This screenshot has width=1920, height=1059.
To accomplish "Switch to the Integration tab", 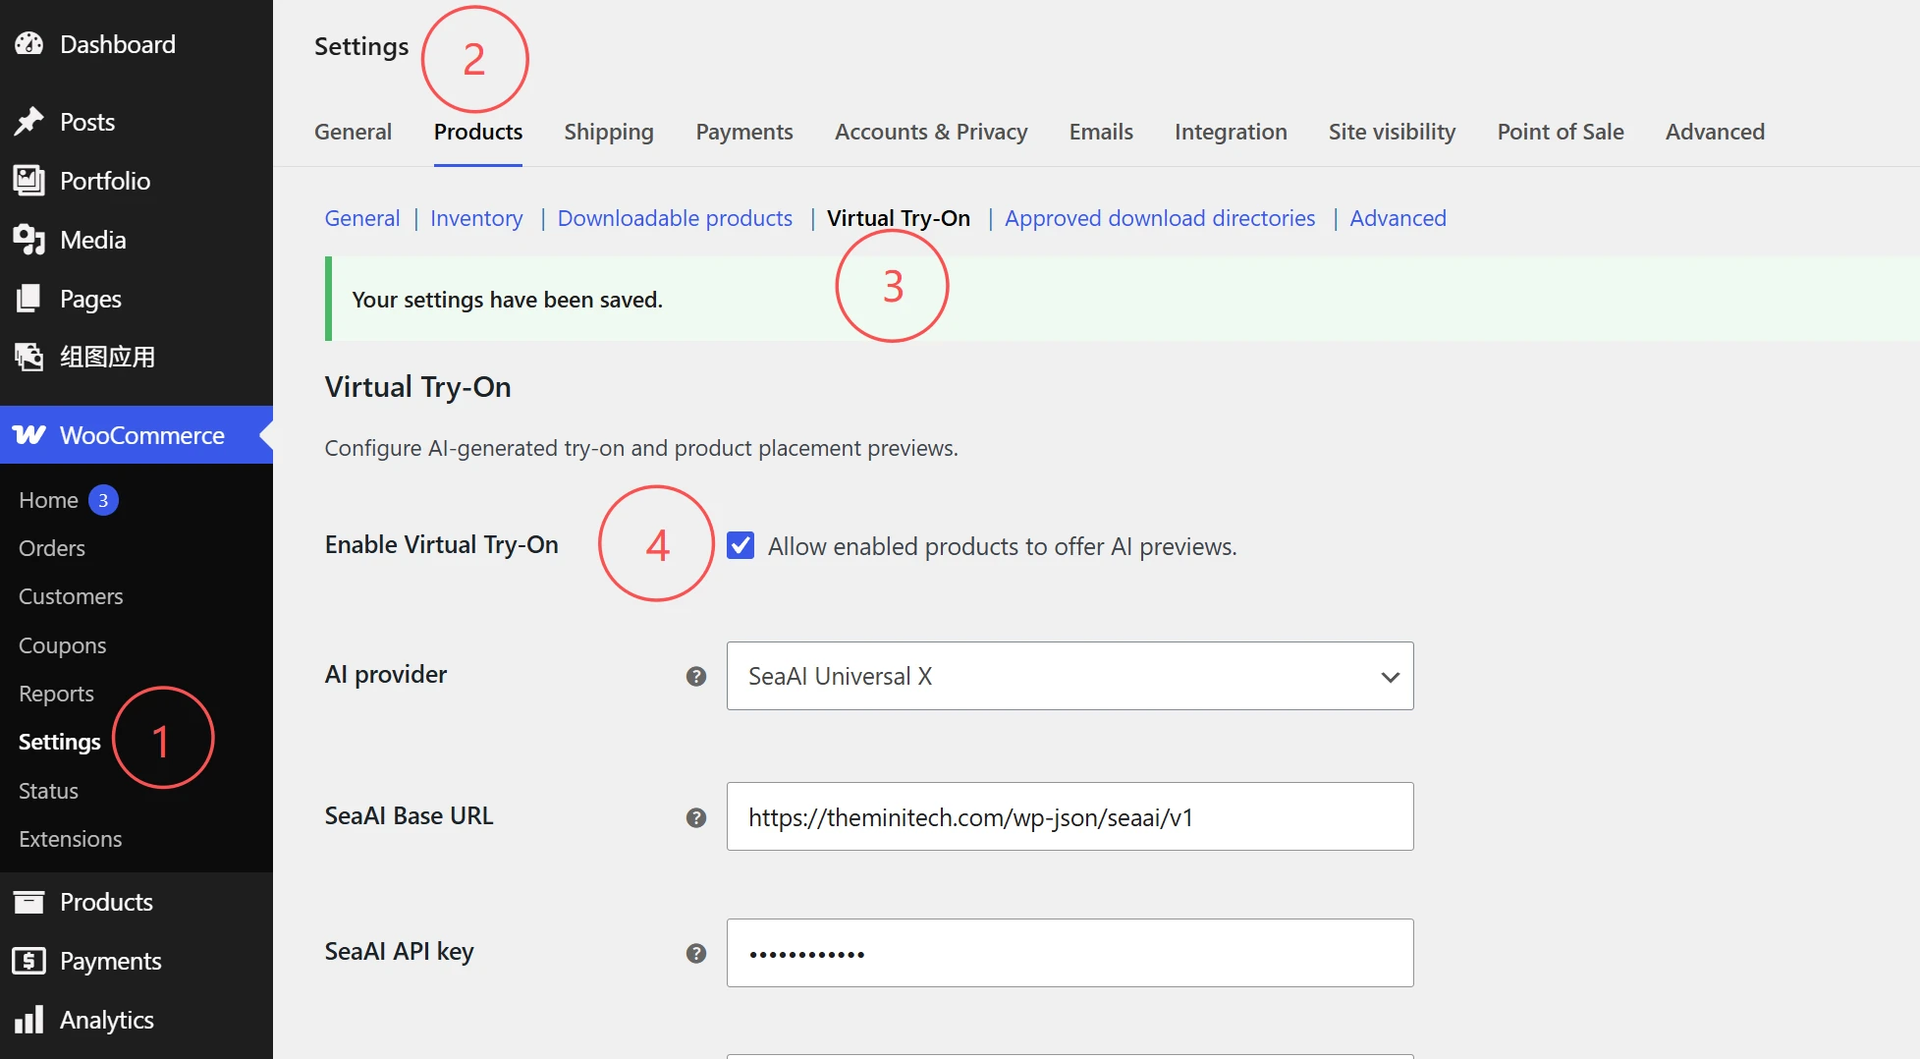I will pos(1231,132).
